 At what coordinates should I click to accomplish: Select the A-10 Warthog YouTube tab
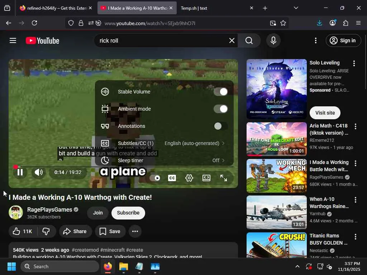pos(137,8)
